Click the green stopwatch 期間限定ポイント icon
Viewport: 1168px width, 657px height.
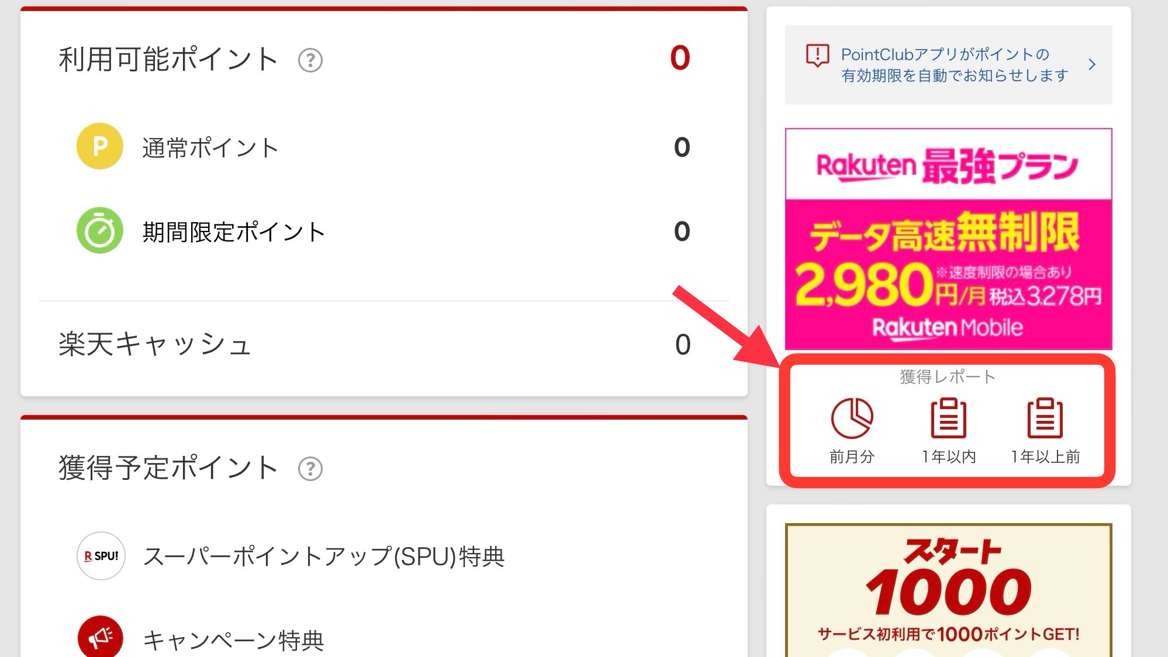click(100, 230)
